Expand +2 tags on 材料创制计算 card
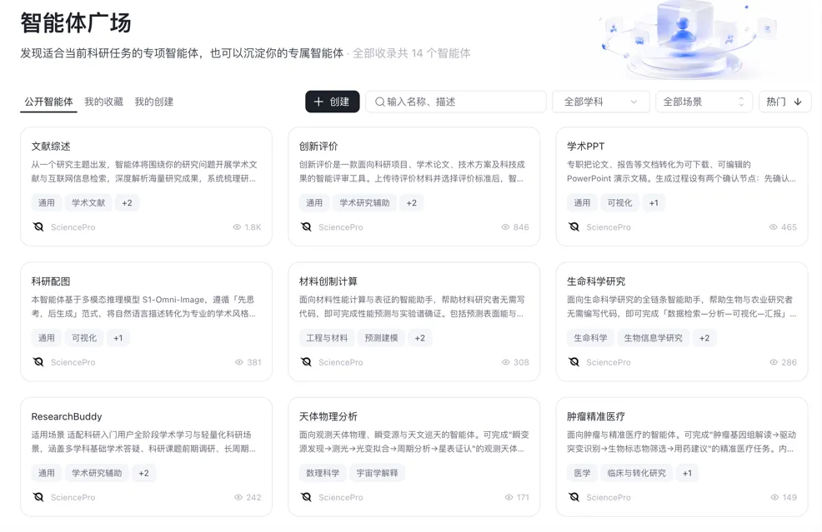The image size is (822, 532). point(420,338)
